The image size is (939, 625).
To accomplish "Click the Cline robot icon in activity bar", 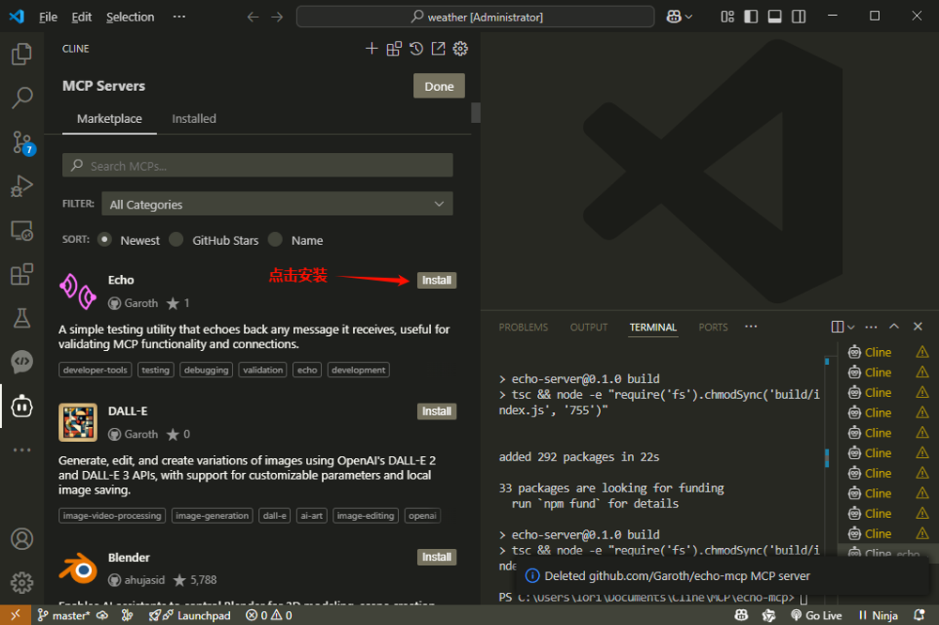I will tap(22, 405).
